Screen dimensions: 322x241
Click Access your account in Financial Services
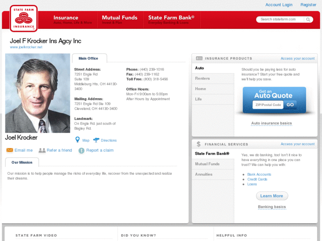tap(298, 144)
